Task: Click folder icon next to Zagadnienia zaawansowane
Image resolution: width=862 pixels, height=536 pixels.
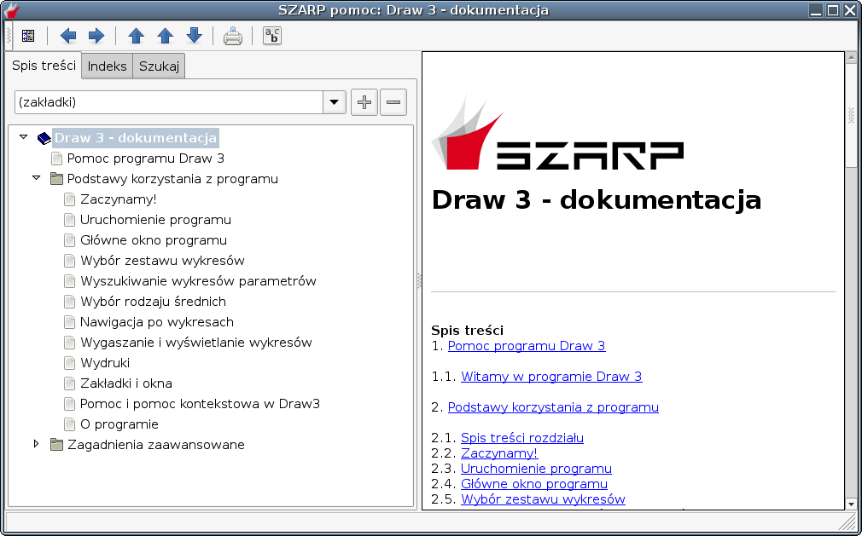Action: pyautogui.click(x=56, y=444)
